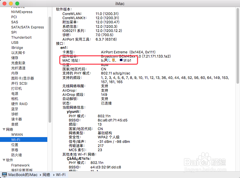Select 打印机 in the sidebar

[x=16, y=89]
